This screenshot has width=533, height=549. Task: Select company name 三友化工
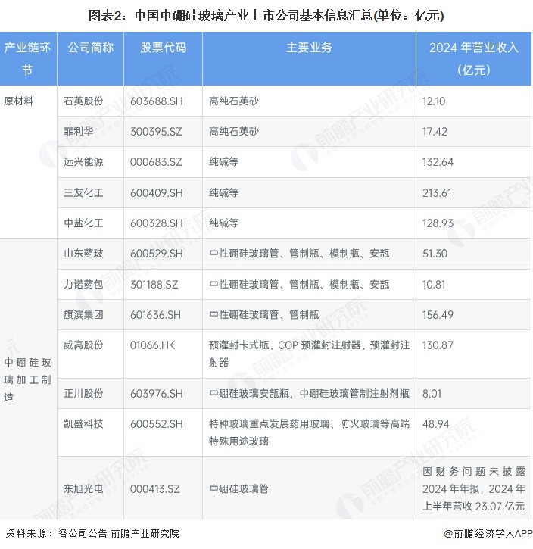[83, 192]
